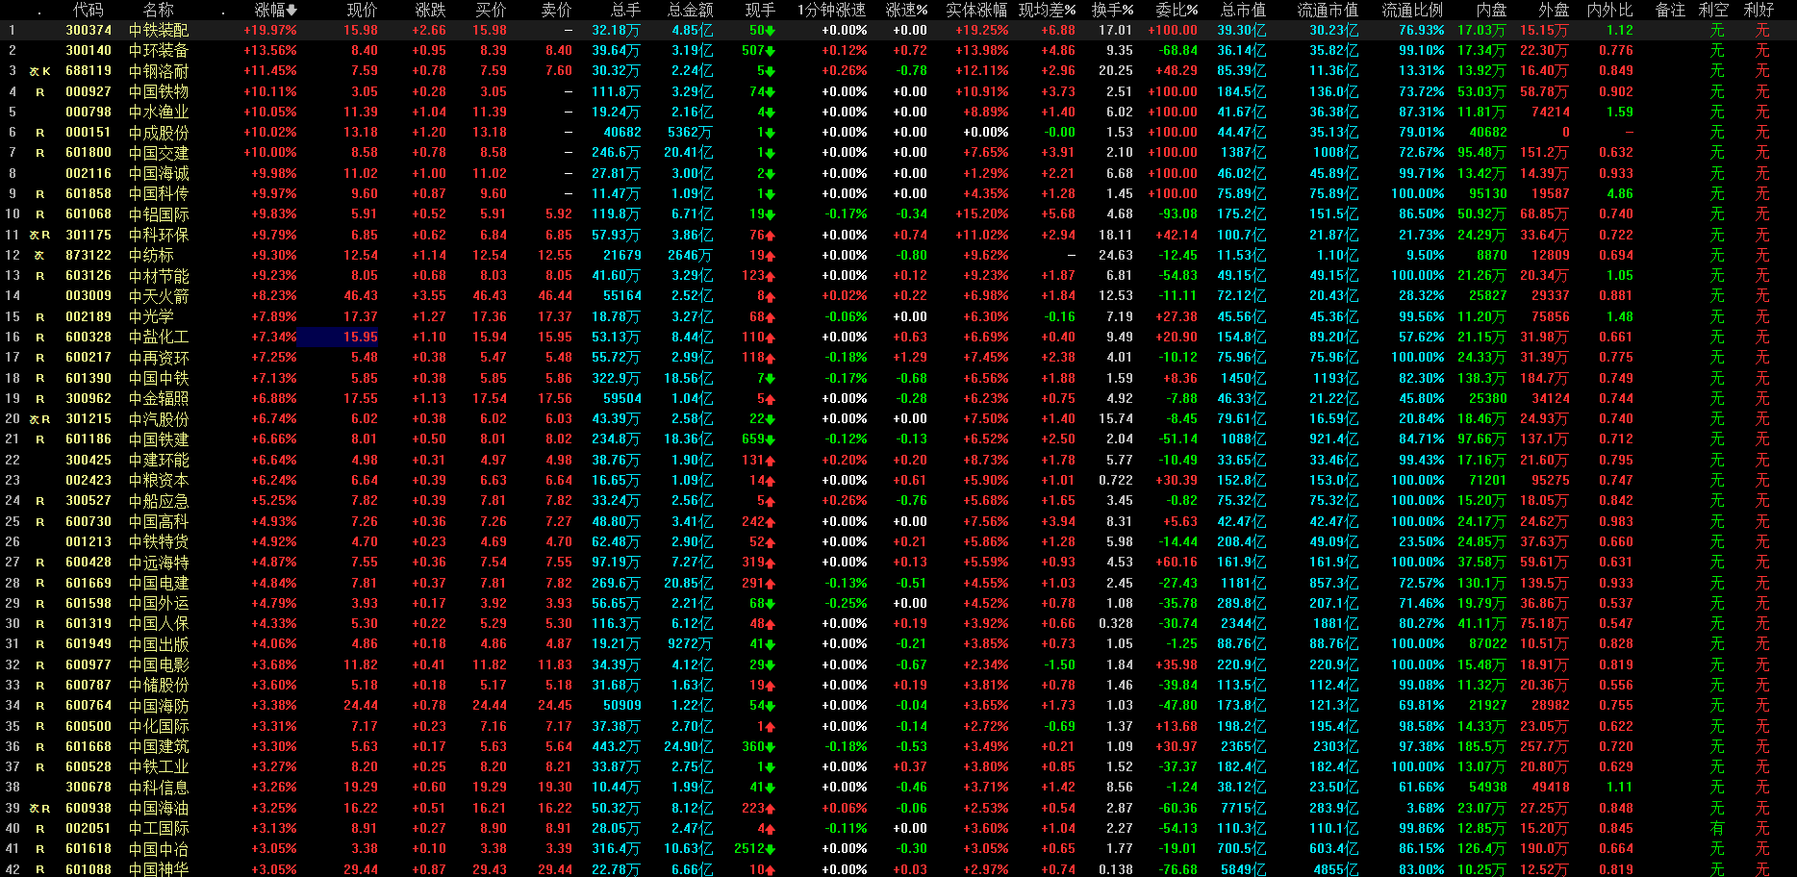Viewport: 1797px width, 877px height.
Task: Select stock 中再资环
Action: [159, 358]
